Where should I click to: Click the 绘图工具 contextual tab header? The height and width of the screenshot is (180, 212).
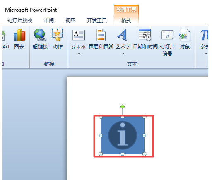[x=126, y=10]
